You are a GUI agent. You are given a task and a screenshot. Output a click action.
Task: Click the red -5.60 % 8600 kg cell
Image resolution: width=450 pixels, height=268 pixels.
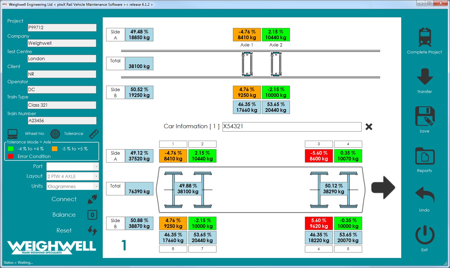click(x=319, y=156)
